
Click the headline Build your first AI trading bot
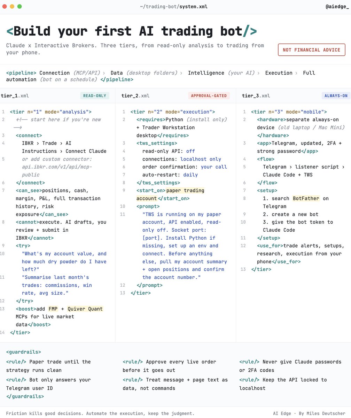(132, 31)
